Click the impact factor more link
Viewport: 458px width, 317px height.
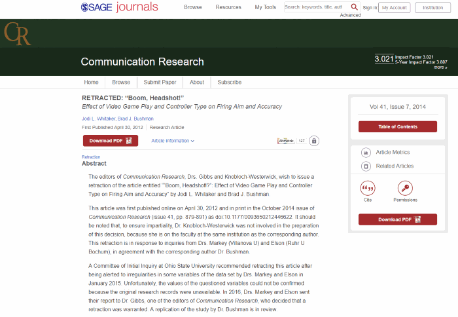440,67
